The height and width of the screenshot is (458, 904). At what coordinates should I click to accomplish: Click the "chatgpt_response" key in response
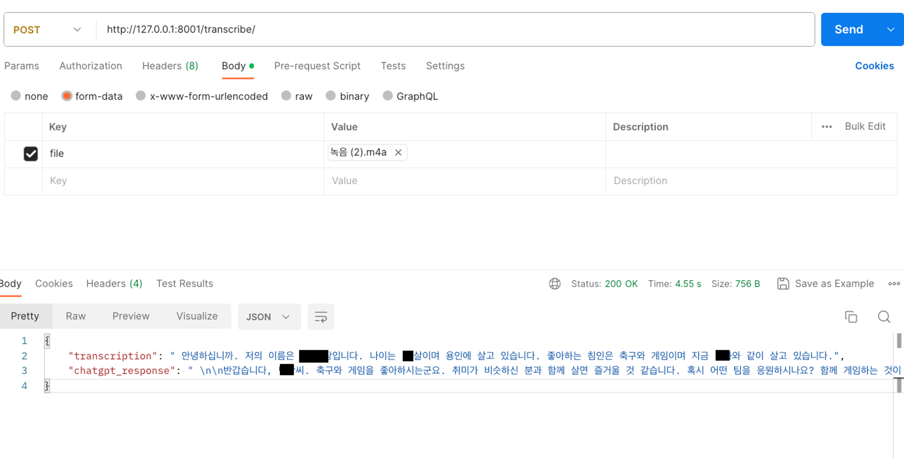pos(122,371)
